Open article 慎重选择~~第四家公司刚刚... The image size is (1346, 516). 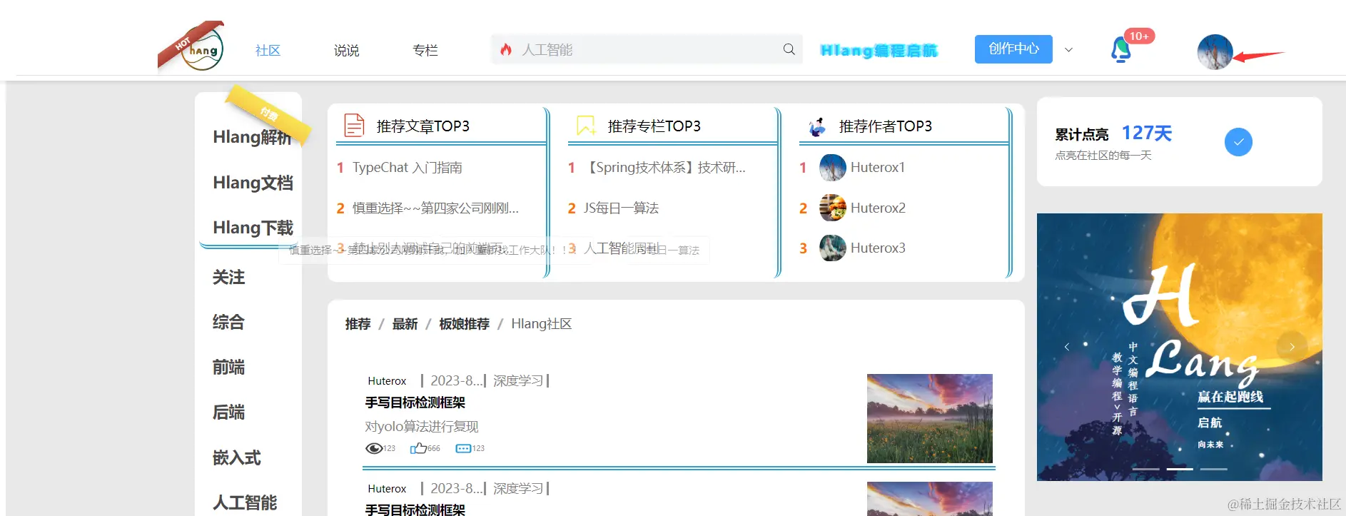tap(435, 208)
